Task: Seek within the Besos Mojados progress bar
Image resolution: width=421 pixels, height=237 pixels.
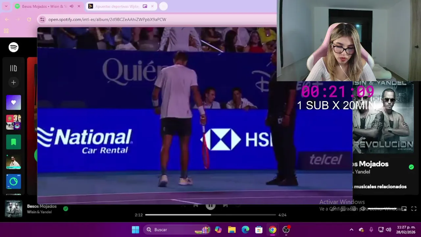Action: tap(210, 215)
